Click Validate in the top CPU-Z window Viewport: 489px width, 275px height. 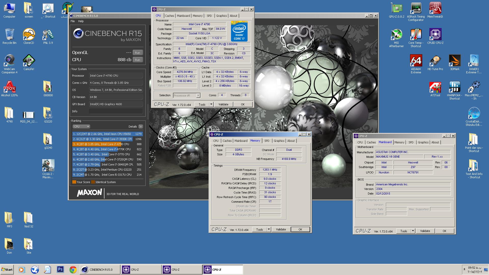click(223, 104)
